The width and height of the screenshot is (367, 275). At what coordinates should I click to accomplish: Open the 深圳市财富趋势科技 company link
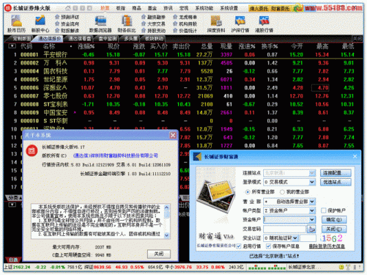point(115,155)
